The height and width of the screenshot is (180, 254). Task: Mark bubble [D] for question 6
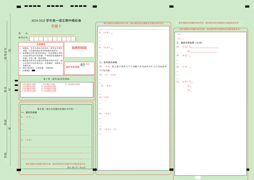[34, 91]
